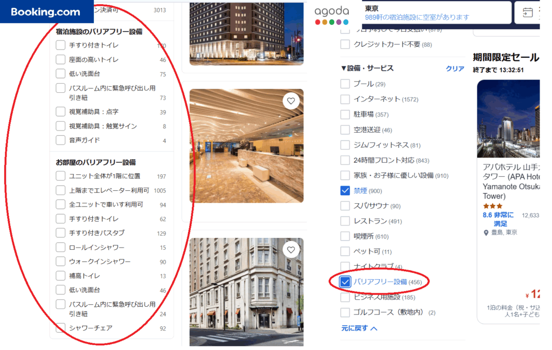The height and width of the screenshot is (350, 552).
Task: Open the night-view hotel photo at top
Action: pos(246,32)
